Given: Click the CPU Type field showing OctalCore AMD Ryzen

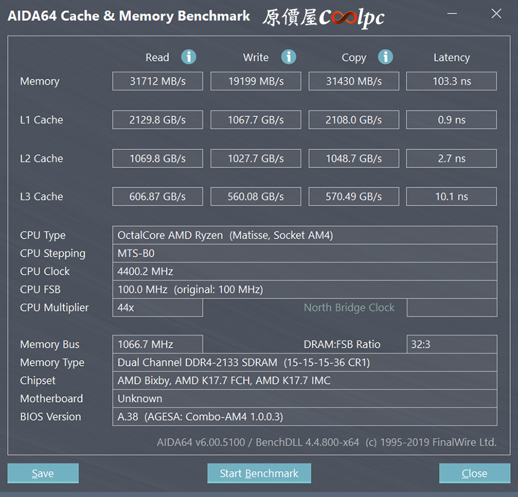Looking at the screenshot, I should (x=304, y=235).
